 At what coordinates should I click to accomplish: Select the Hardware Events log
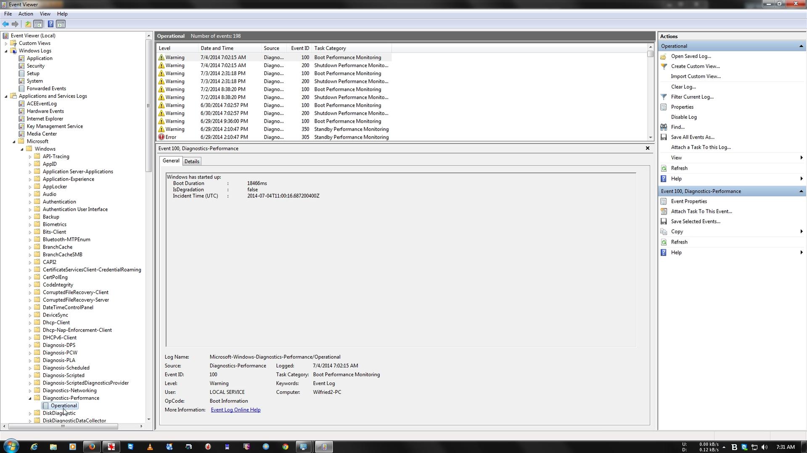point(45,111)
